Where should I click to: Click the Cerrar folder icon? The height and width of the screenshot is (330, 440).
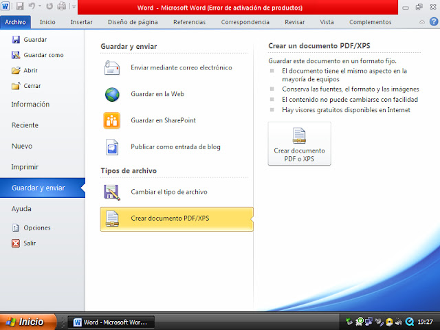click(x=16, y=86)
